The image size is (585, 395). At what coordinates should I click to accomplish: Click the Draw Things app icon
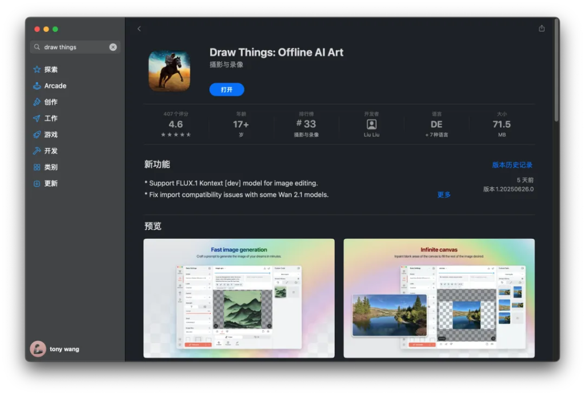pos(169,71)
